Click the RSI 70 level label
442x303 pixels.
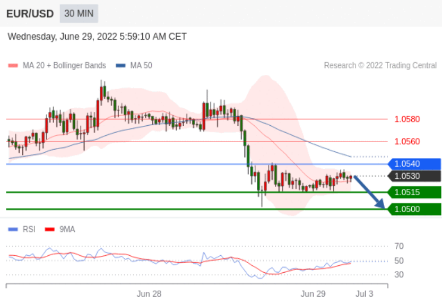pos(399,246)
